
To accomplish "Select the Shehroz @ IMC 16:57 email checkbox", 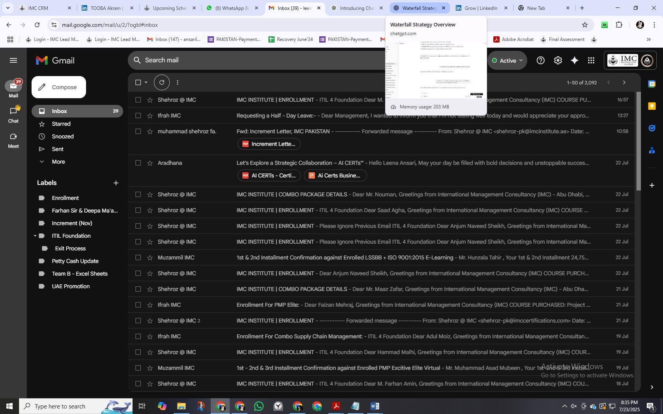I will pyautogui.click(x=138, y=100).
